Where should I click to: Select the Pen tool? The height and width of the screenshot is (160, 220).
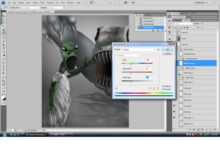click(4, 66)
